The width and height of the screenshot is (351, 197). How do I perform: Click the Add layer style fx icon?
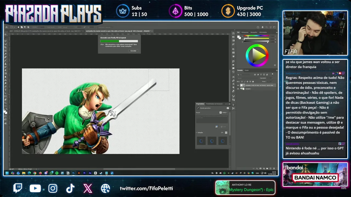pyautogui.click(x=257, y=169)
